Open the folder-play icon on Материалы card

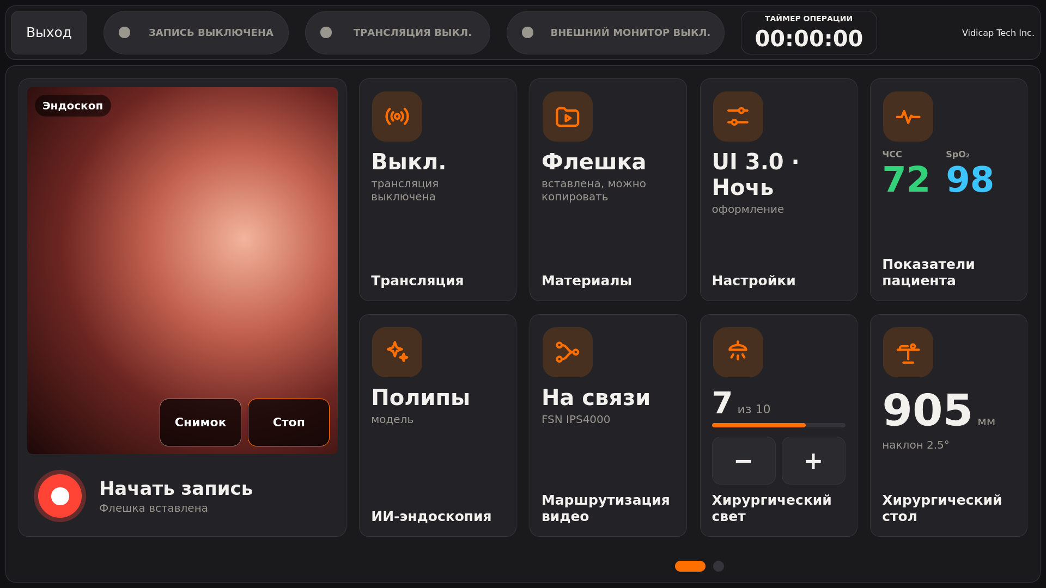point(567,117)
